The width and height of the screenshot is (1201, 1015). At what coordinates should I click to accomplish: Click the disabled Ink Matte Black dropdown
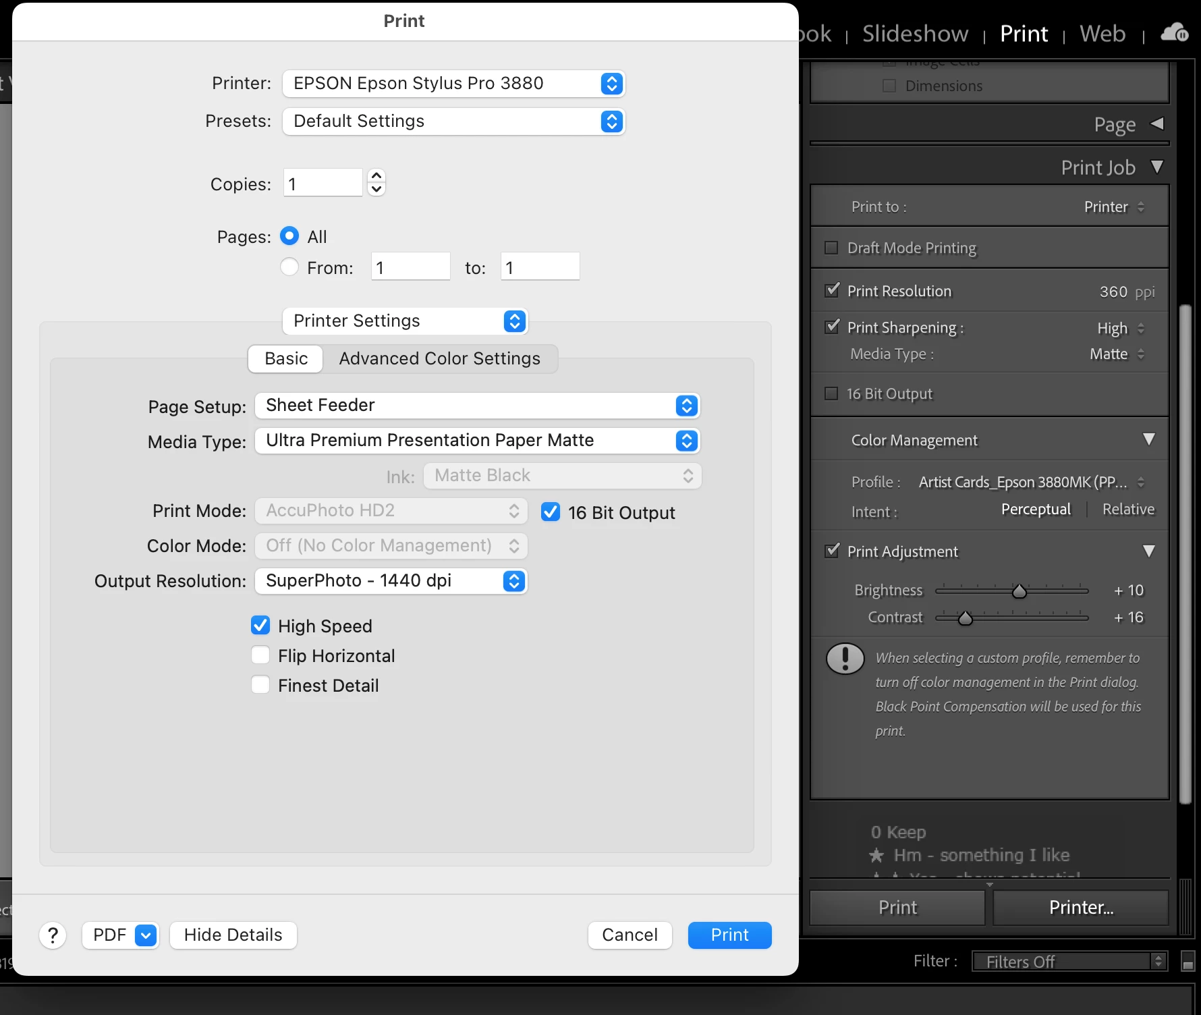click(x=563, y=476)
